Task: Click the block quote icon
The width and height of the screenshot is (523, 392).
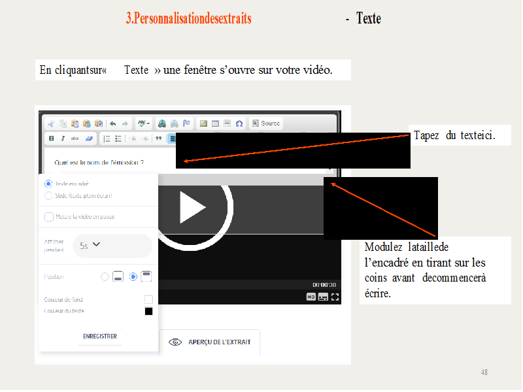Action: coord(158,139)
